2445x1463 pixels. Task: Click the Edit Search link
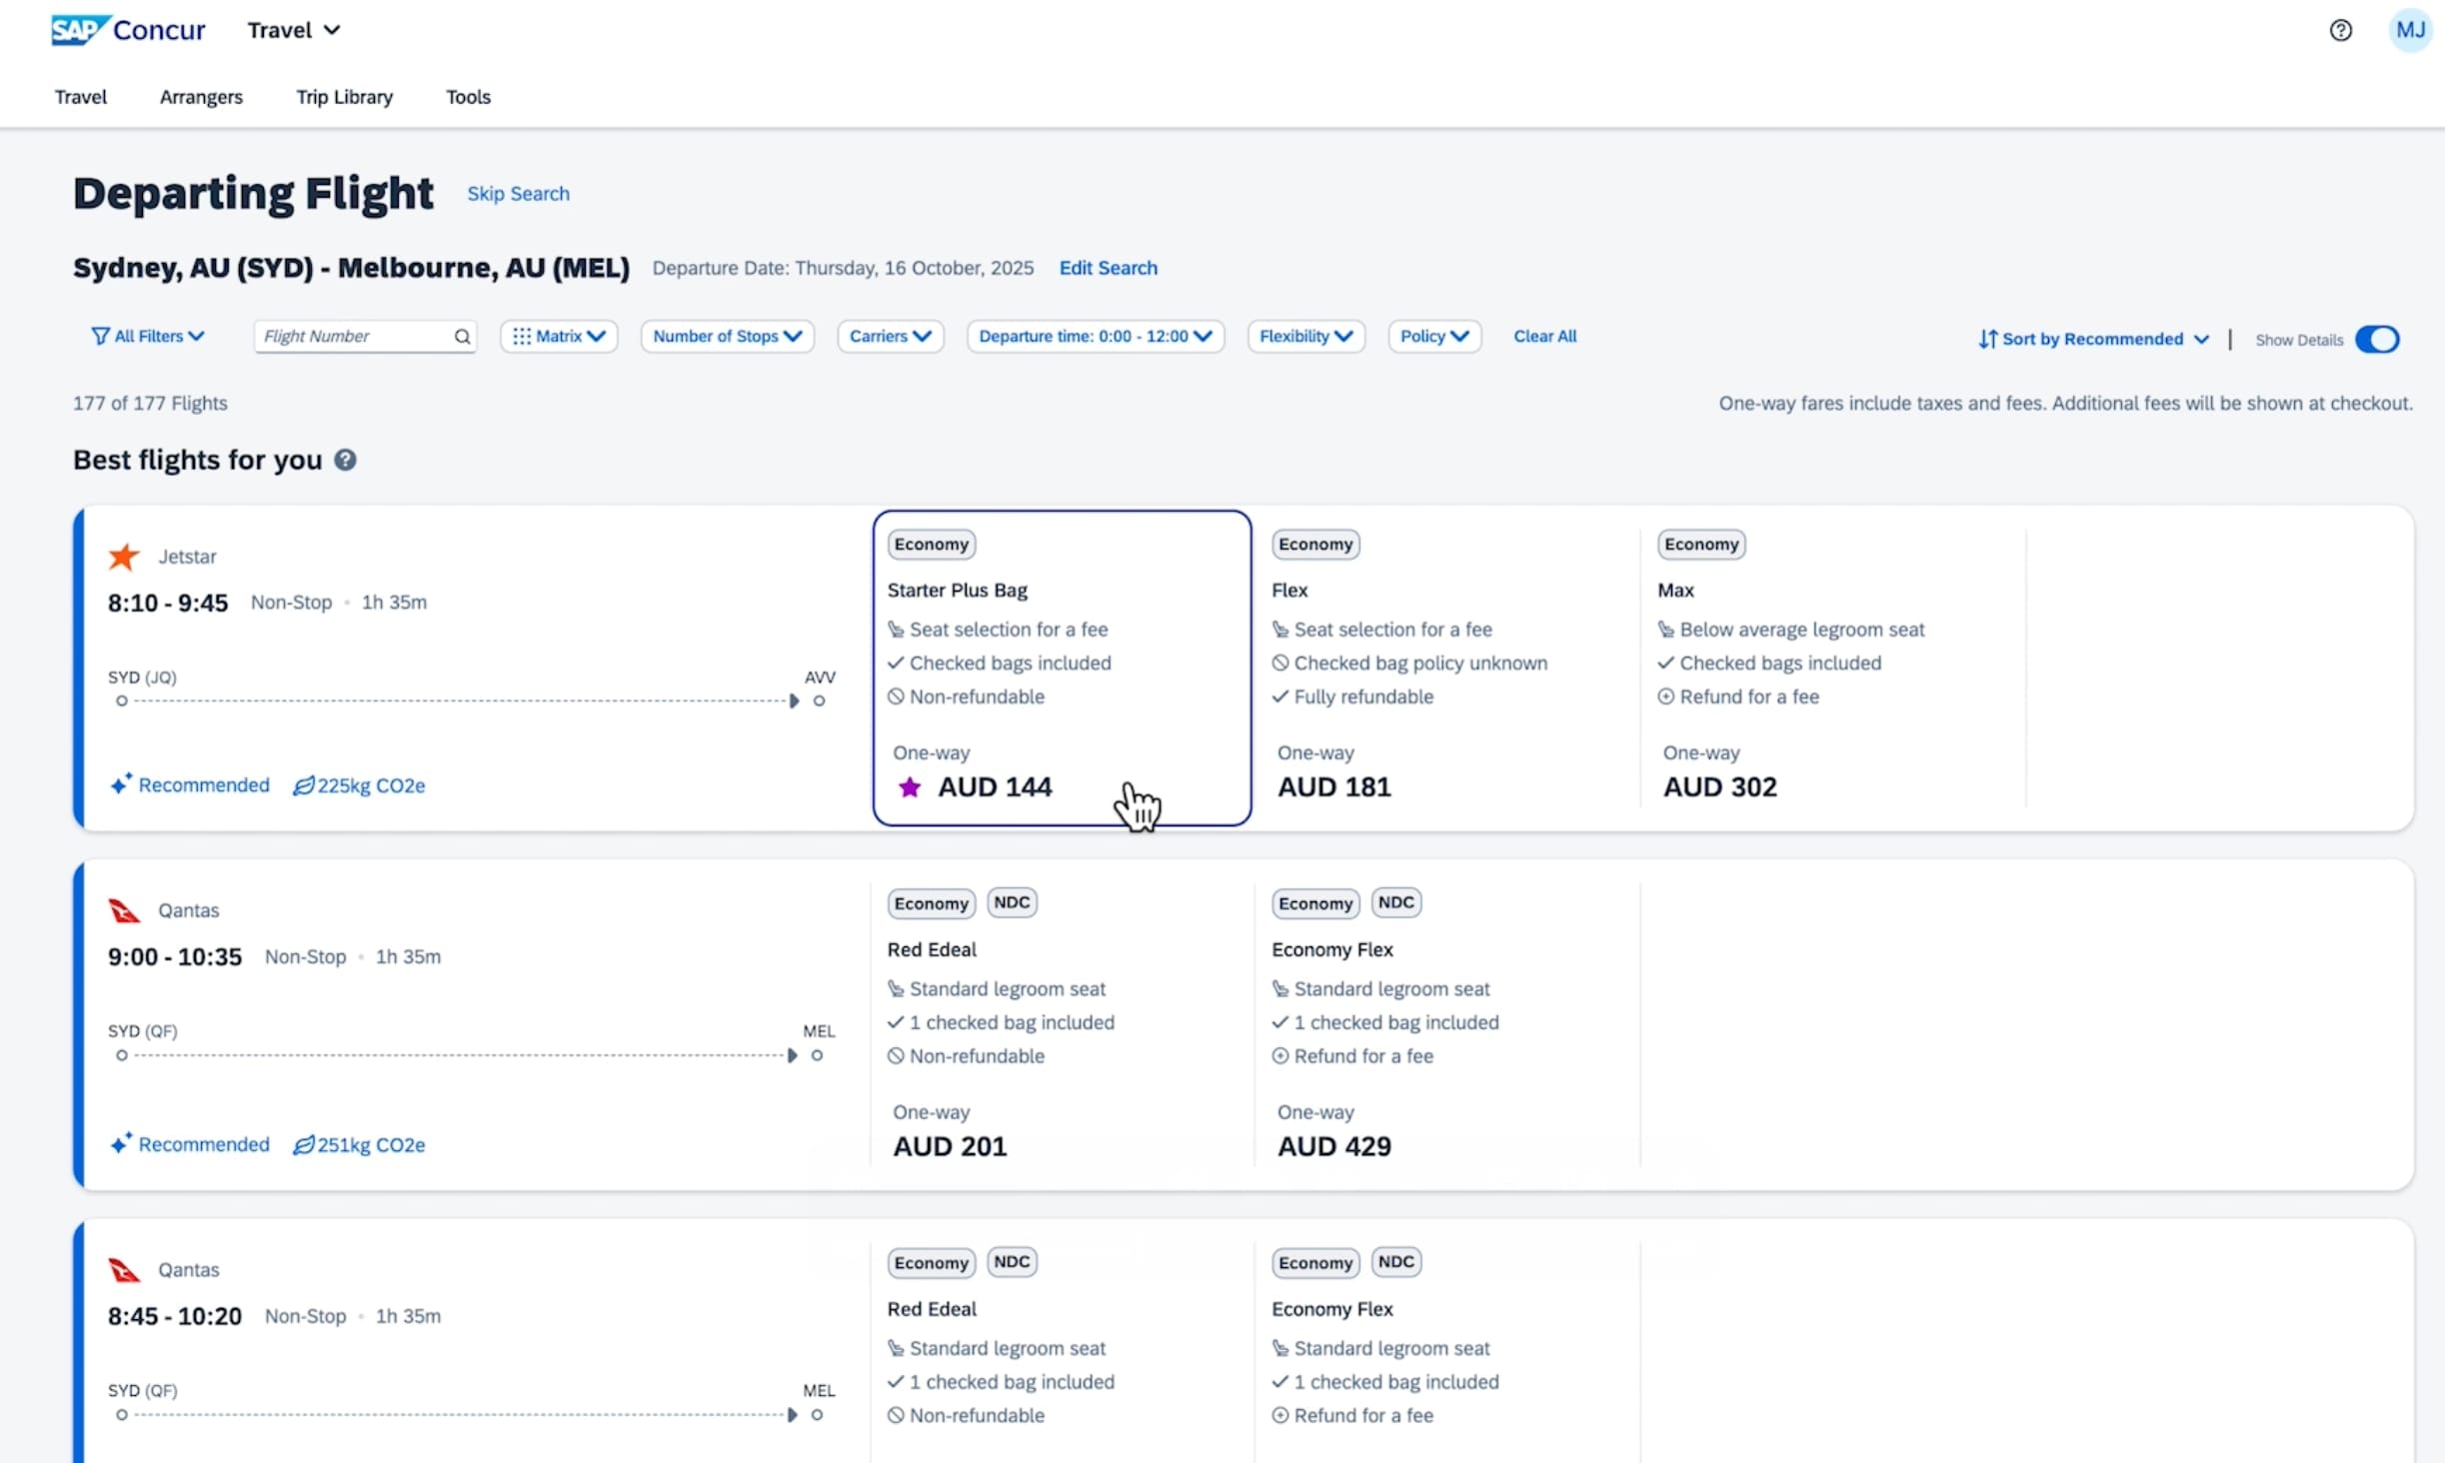pos(1108,268)
